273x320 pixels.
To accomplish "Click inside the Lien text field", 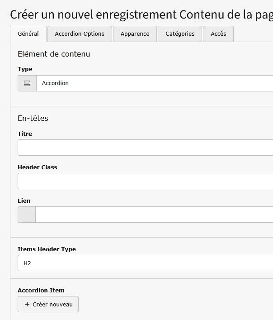I will pos(154,215).
